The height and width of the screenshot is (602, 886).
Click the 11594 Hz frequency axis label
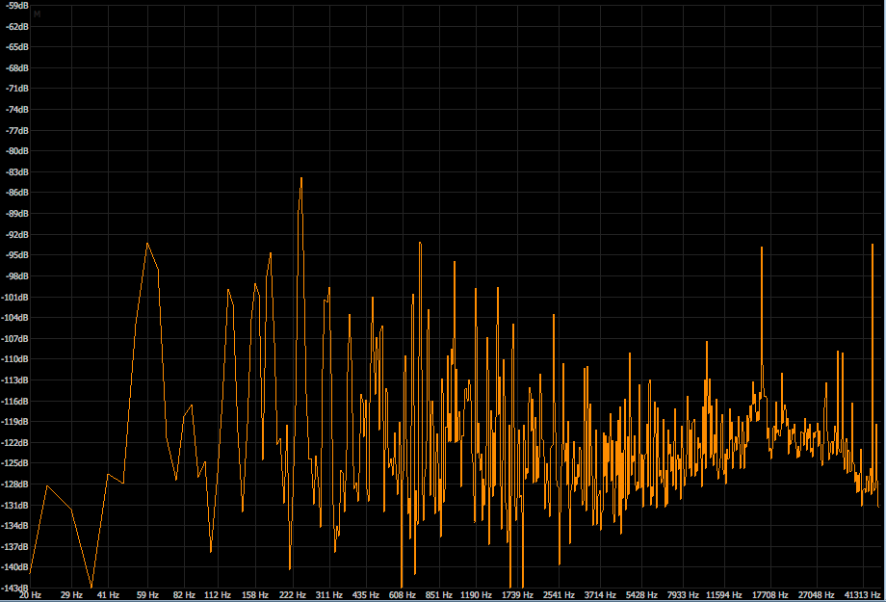point(726,595)
